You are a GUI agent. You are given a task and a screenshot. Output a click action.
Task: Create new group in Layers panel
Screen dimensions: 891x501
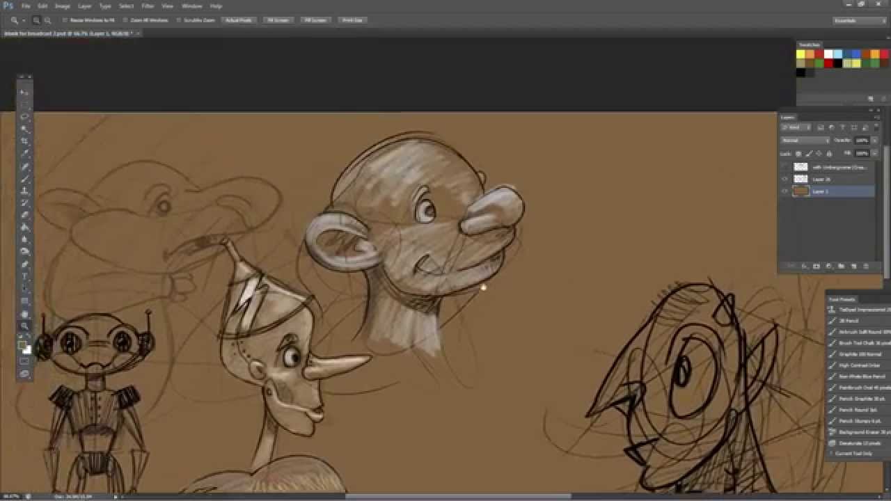coord(841,266)
